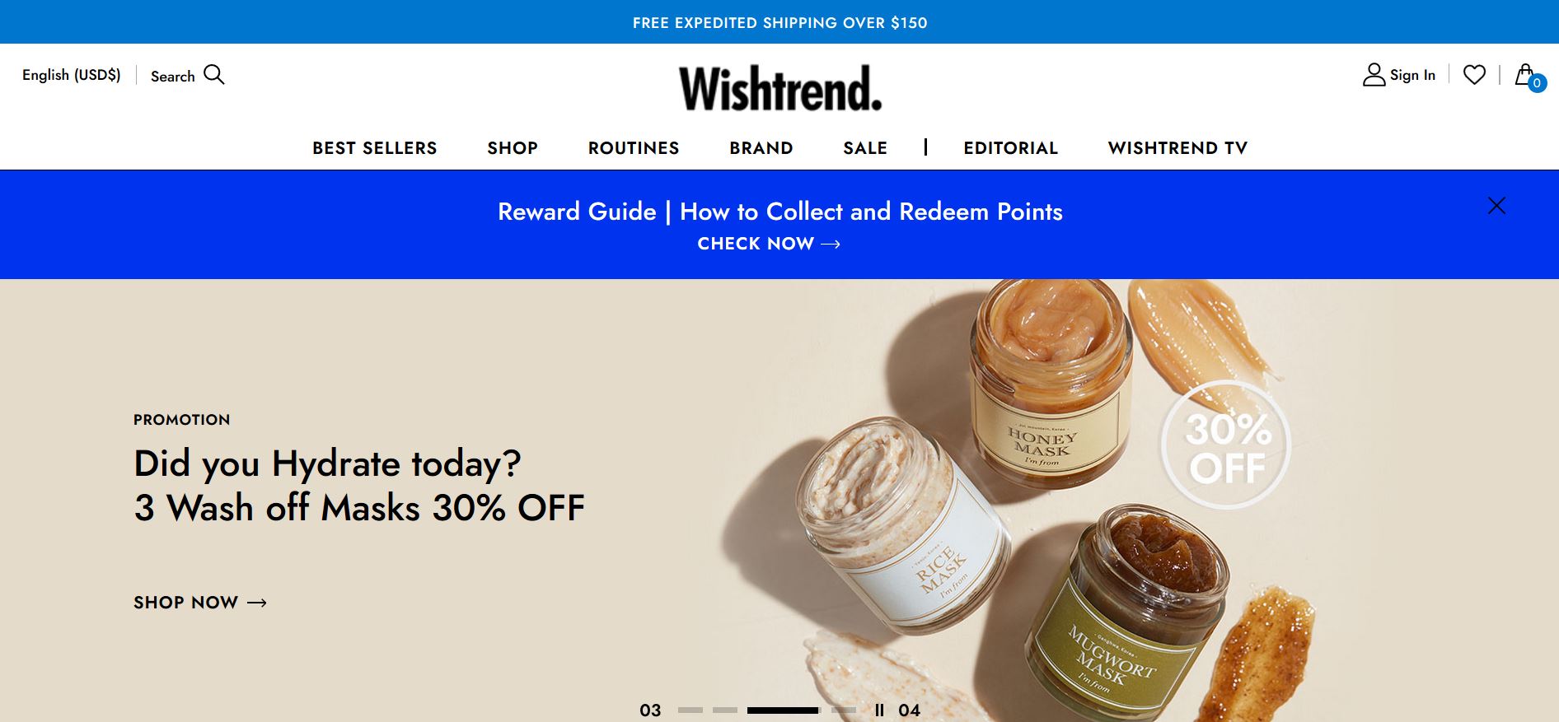Click the search magnifier icon

click(x=214, y=75)
